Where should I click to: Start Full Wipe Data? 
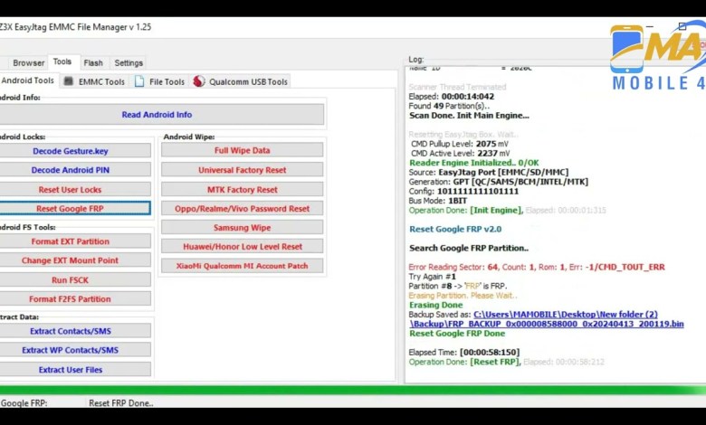(x=242, y=151)
